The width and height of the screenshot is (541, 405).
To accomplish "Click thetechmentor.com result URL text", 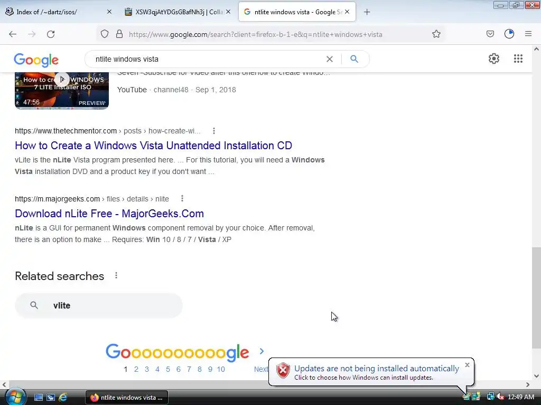I will 66,131.
